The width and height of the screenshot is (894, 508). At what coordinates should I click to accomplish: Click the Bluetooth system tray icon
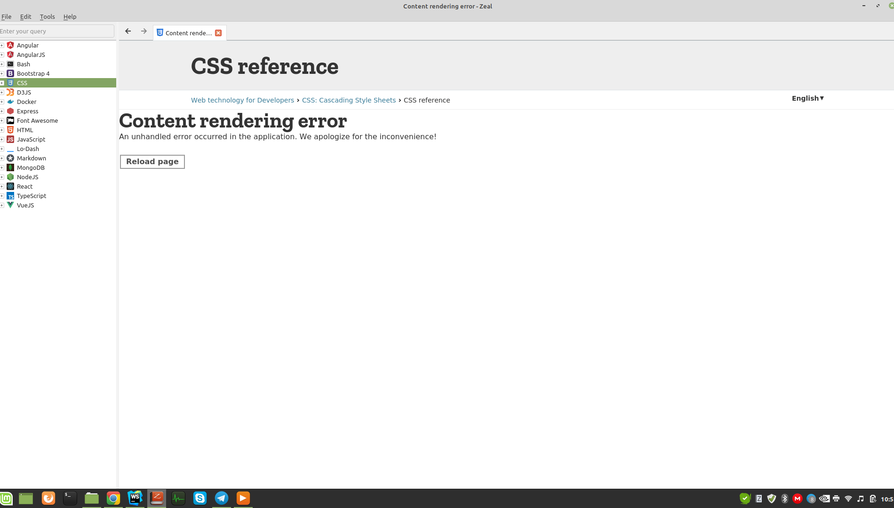point(784,499)
